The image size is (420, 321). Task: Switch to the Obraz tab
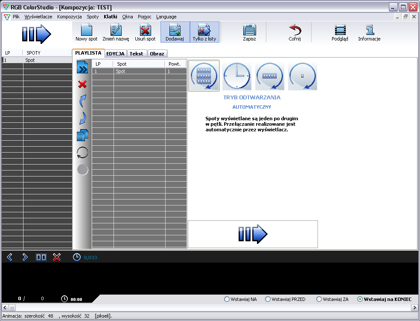click(157, 54)
